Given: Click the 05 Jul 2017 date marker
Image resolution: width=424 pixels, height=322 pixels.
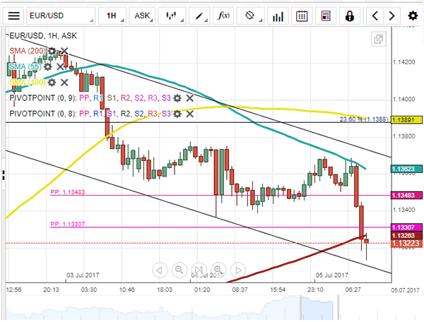Looking at the screenshot, I should point(332,275).
